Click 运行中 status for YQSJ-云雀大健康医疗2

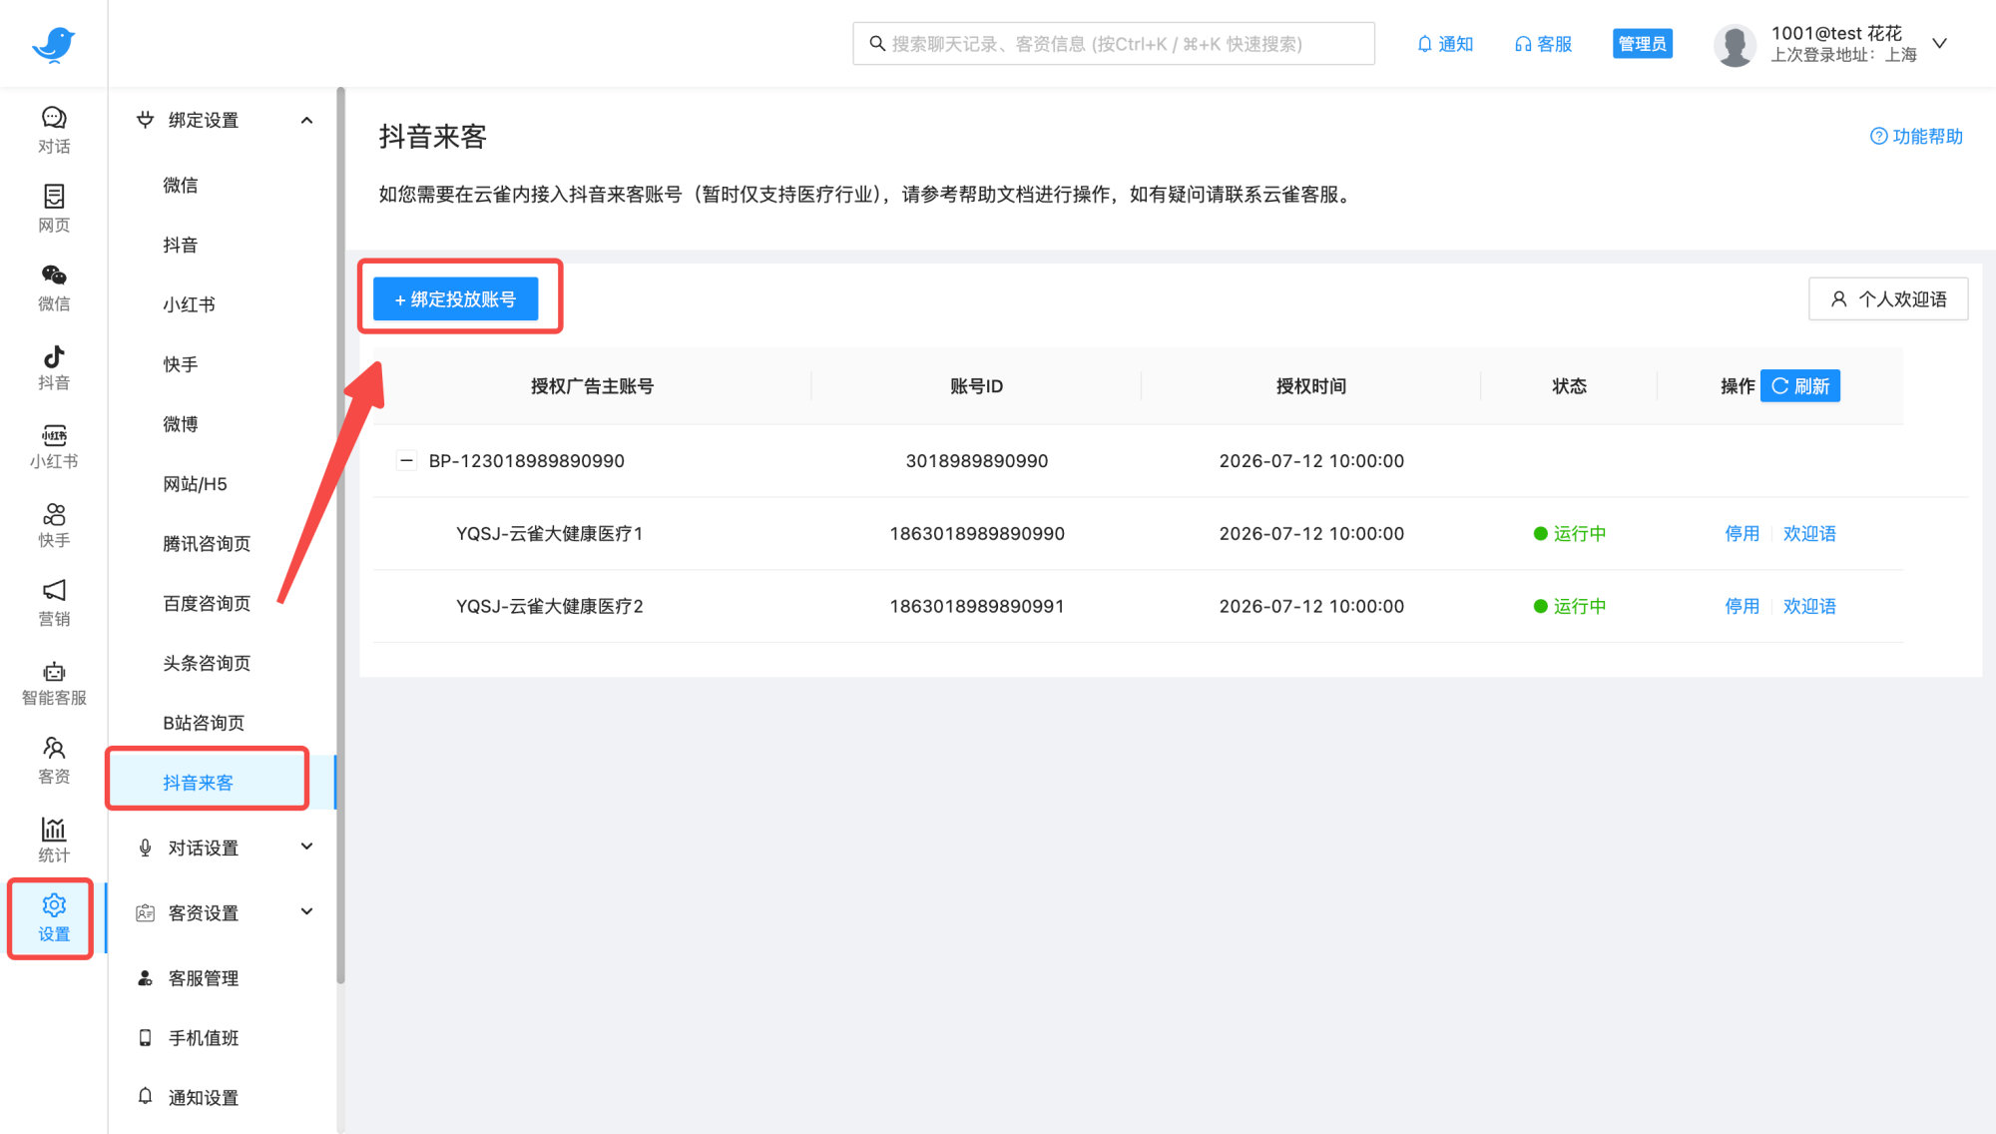click(1570, 606)
